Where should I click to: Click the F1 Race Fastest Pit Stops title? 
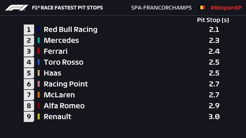tap(67, 8)
